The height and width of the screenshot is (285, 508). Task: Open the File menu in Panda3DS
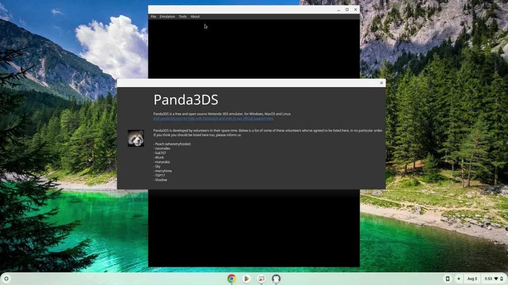pyautogui.click(x=153, y=16)
